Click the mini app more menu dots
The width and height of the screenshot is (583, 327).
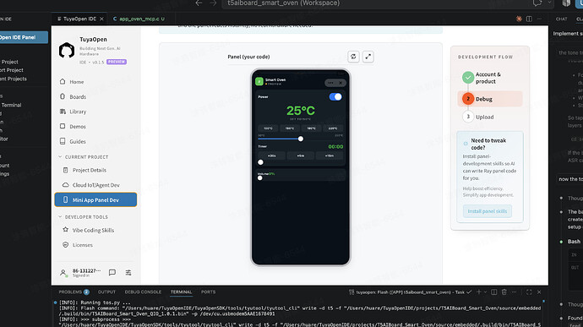330,83
